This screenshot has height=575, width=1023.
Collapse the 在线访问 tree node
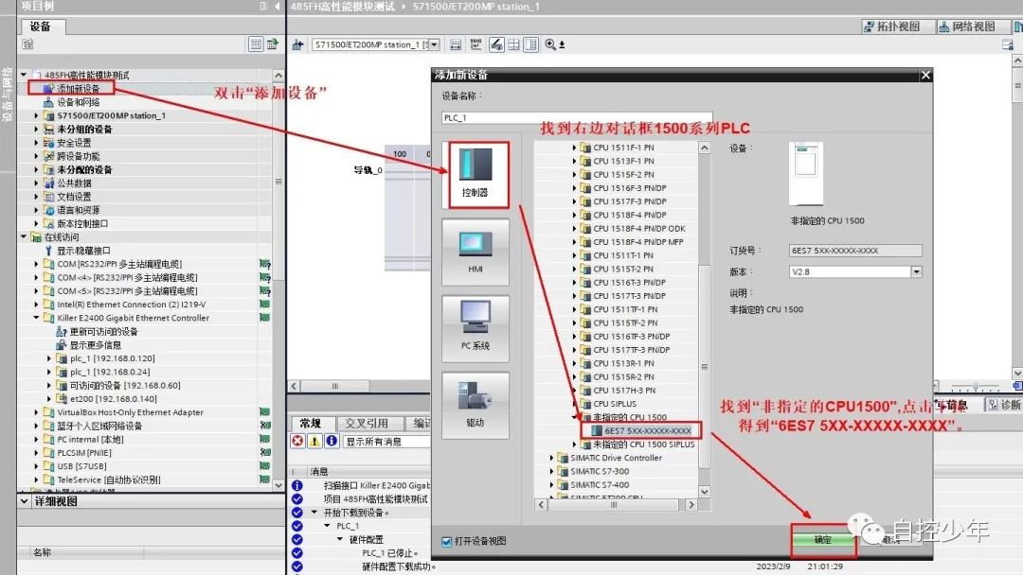coord(24,237)
